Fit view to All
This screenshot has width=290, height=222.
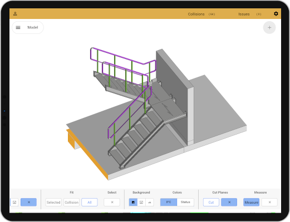coord(90,202)
